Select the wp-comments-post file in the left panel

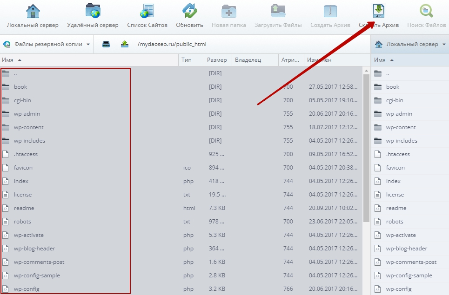[181, 262]
